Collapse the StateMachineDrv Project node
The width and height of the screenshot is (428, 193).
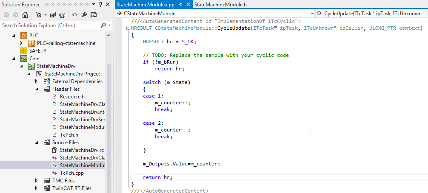pyautogui.click(x=29, y=74)
